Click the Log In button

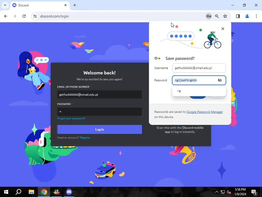point(100,129)
